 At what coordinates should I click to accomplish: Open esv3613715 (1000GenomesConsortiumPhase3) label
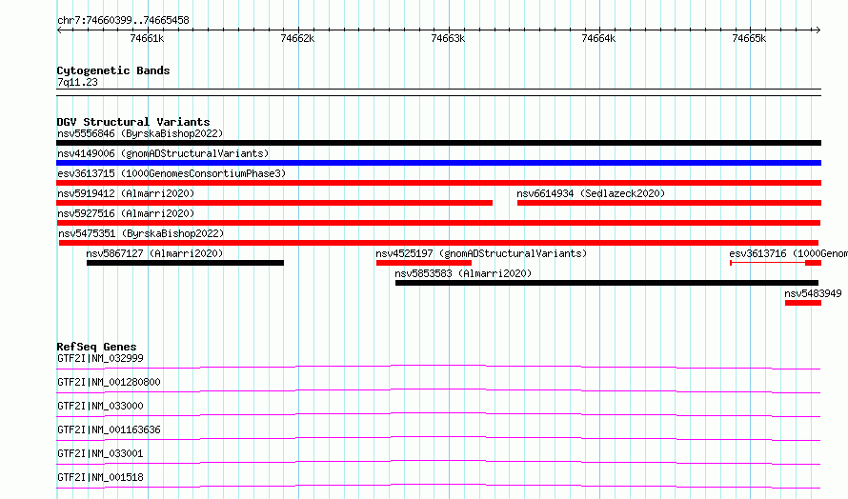point(172,173)
